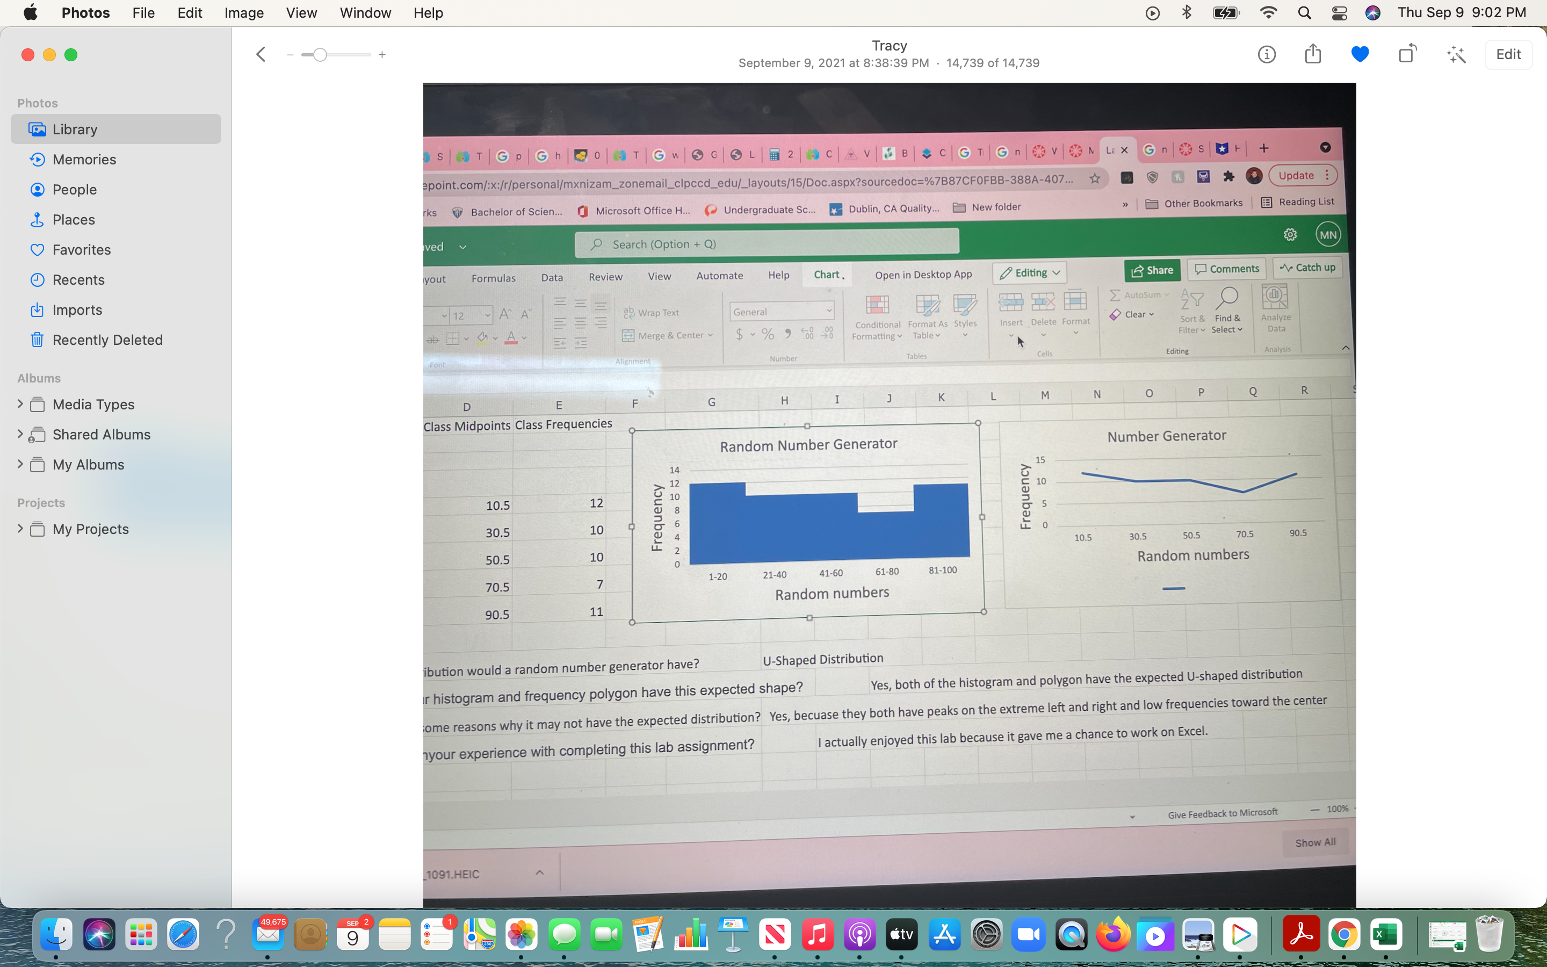
Task: Open the Window menu
Action: coord(365,13)
